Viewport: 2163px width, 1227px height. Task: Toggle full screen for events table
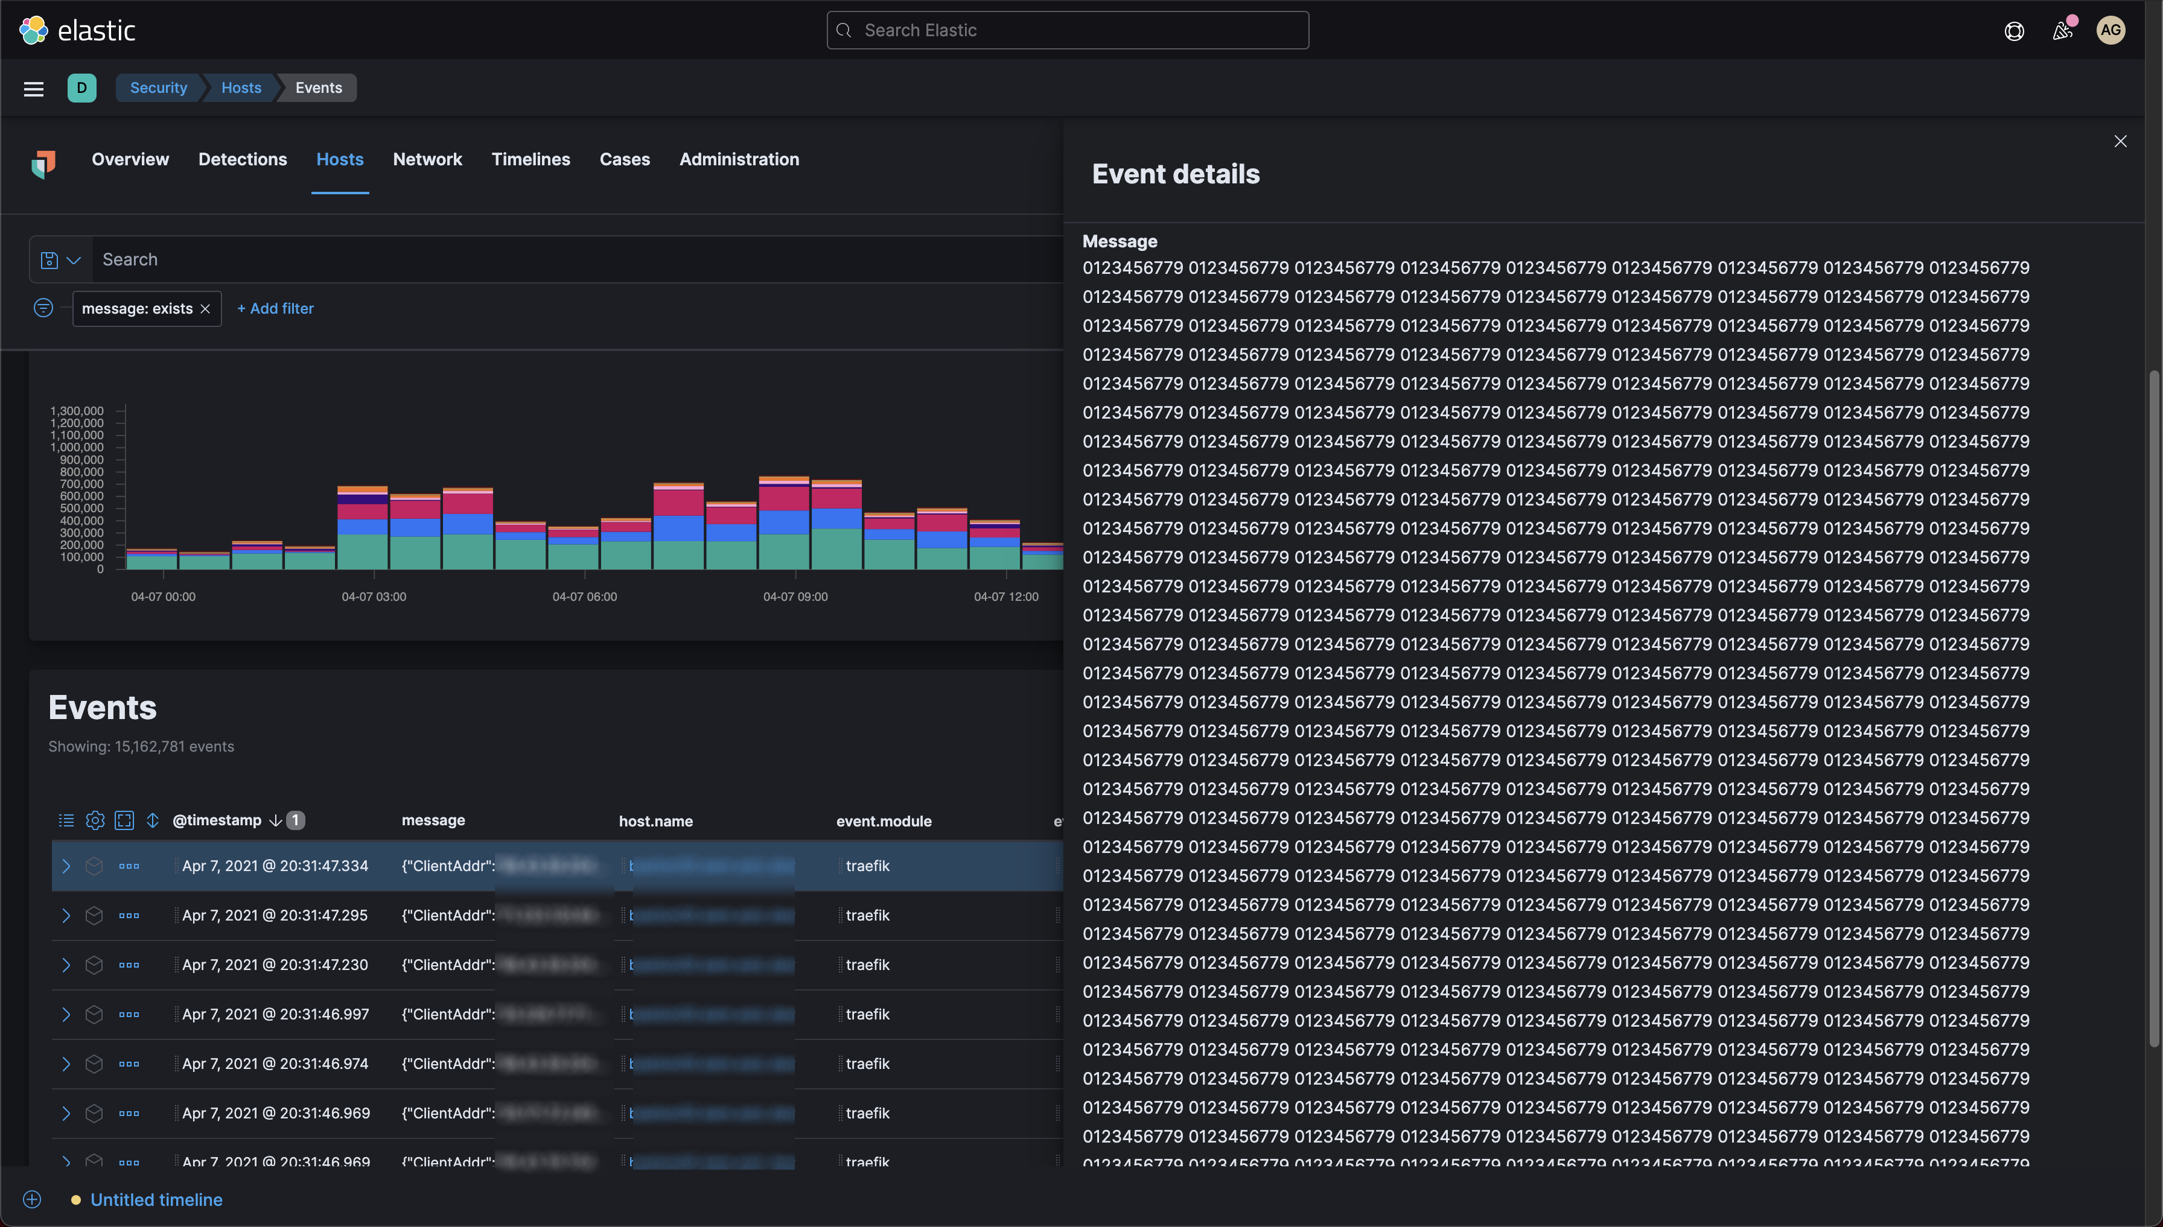point(124,820)
